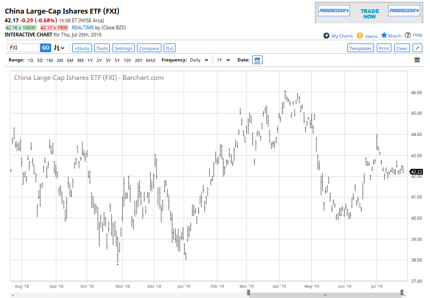Open the Help link

pos(417,35)
